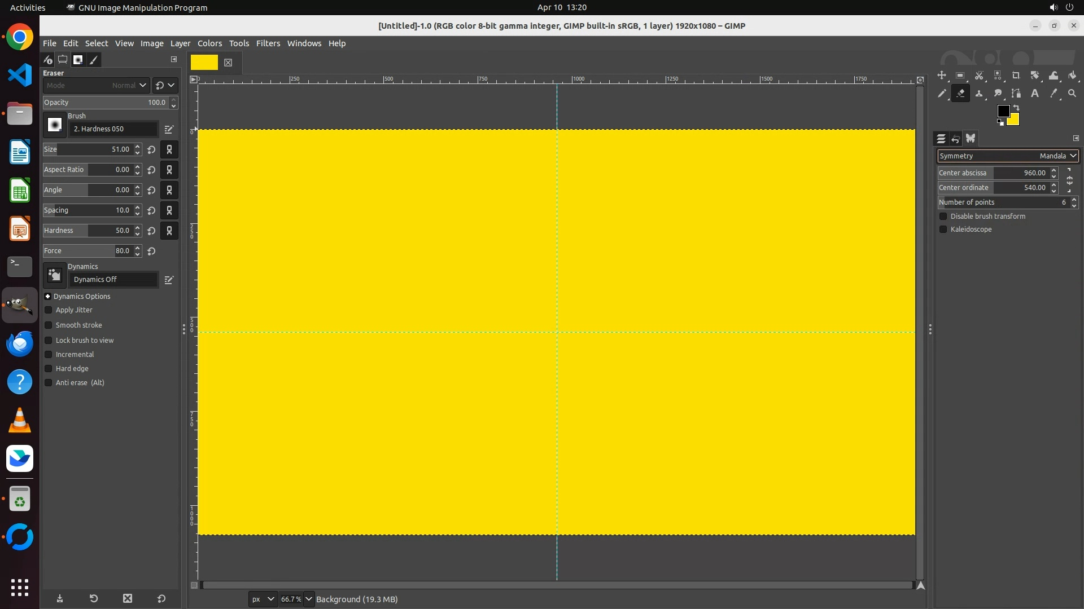Enable the Kaleidoscope checkbox
Viewport: 1084px width, 609px height.
click(x=943, y=230)
